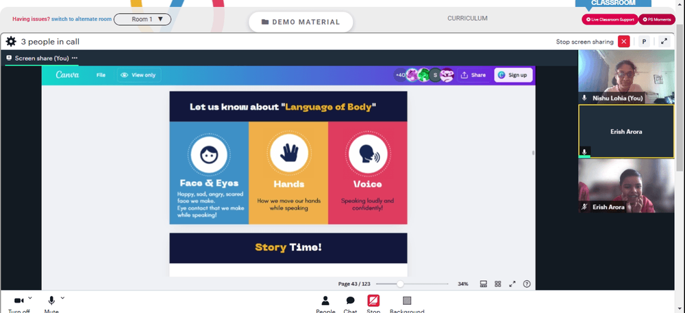Screen dimensions: 685x313
Task: Open the CURRICULUM tab
Action: point(467,18)
